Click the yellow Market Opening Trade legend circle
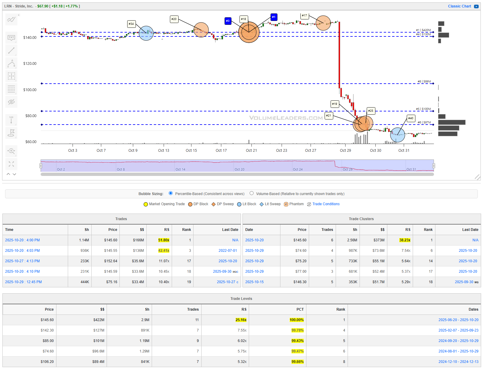The image size is (482, 368). coord(146,204)
